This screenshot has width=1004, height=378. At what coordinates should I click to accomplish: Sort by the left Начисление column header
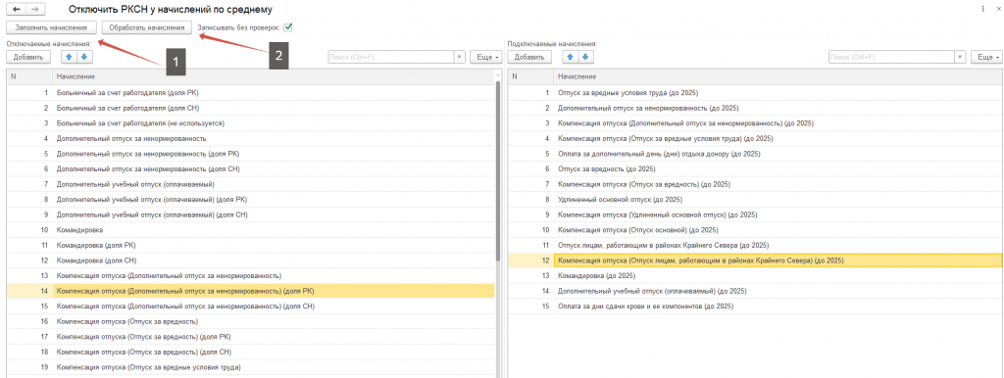pyautogui.click(x=274, y=76)
